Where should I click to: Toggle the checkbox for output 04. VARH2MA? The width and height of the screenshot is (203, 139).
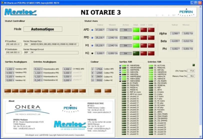[120, 74]
